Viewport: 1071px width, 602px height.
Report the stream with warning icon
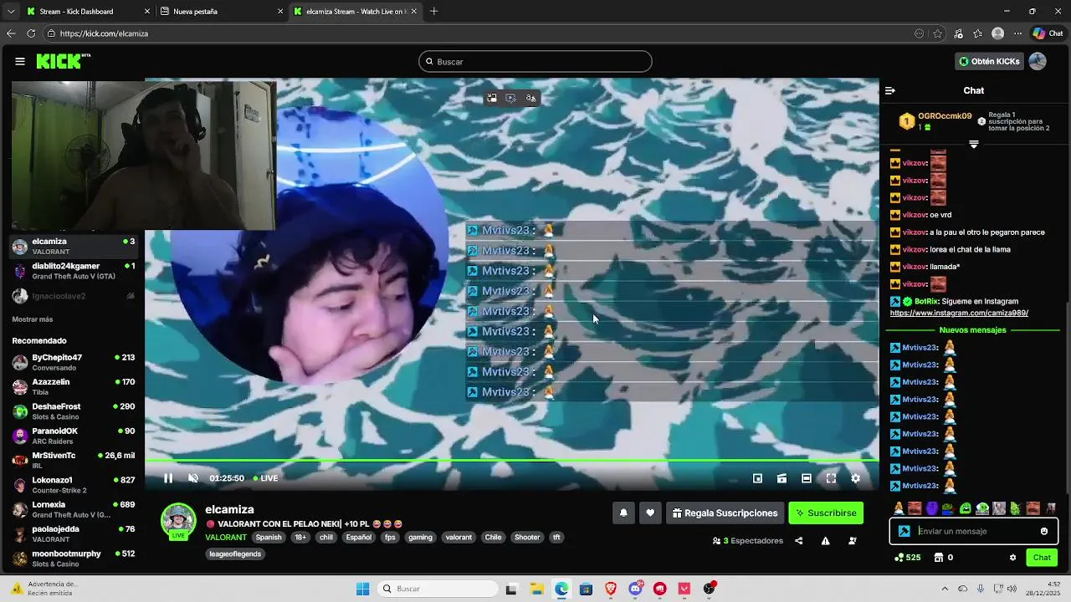(825, 541)
